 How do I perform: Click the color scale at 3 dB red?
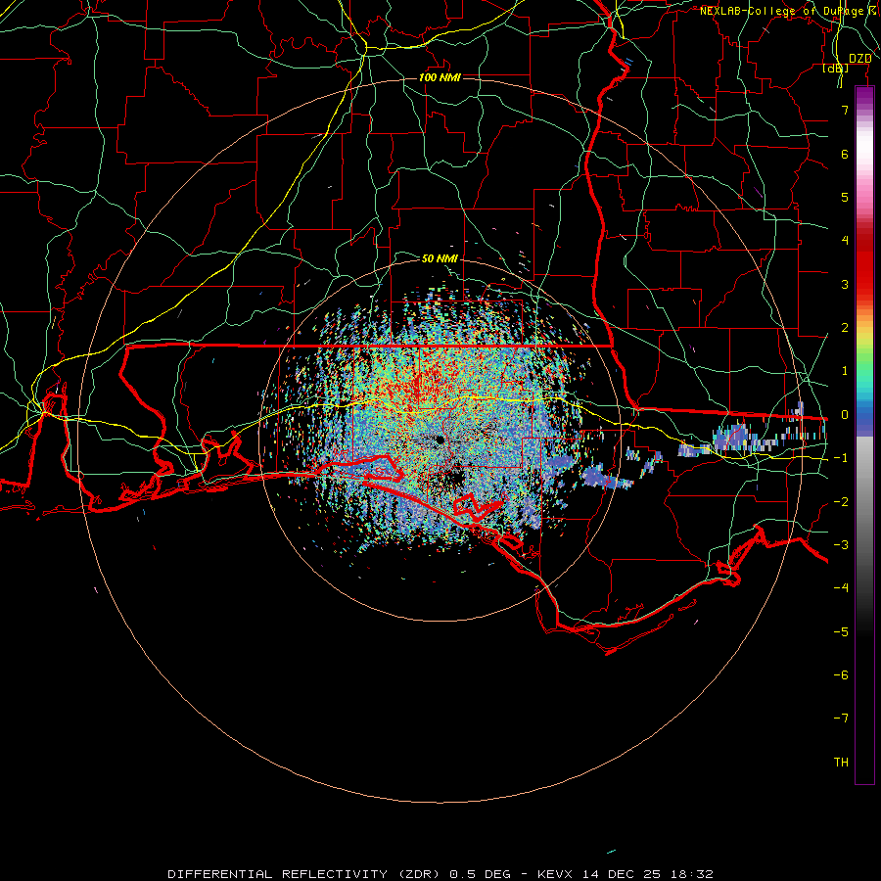864,284
